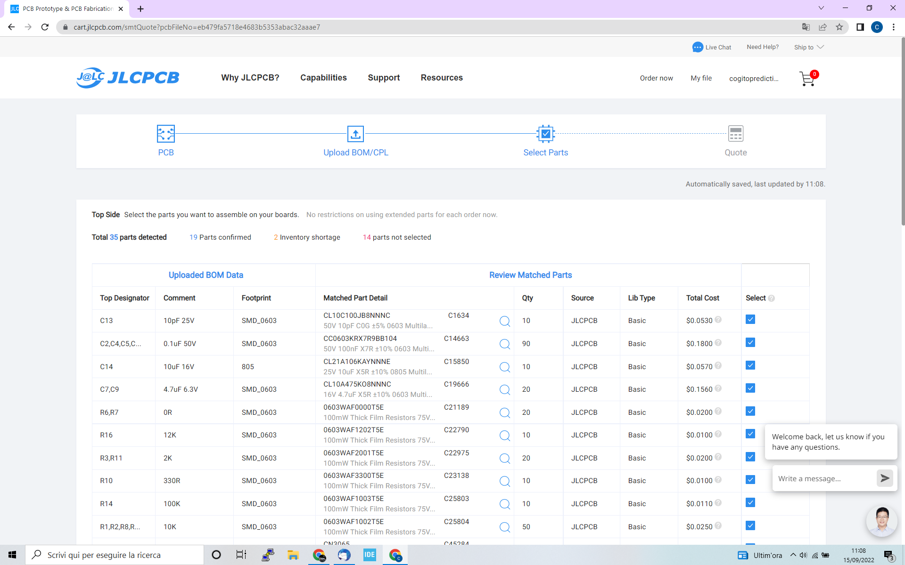Screen dimensions: 905x565
Task: Uncheck the Select checkbox for C13
Action: [750, 319]
